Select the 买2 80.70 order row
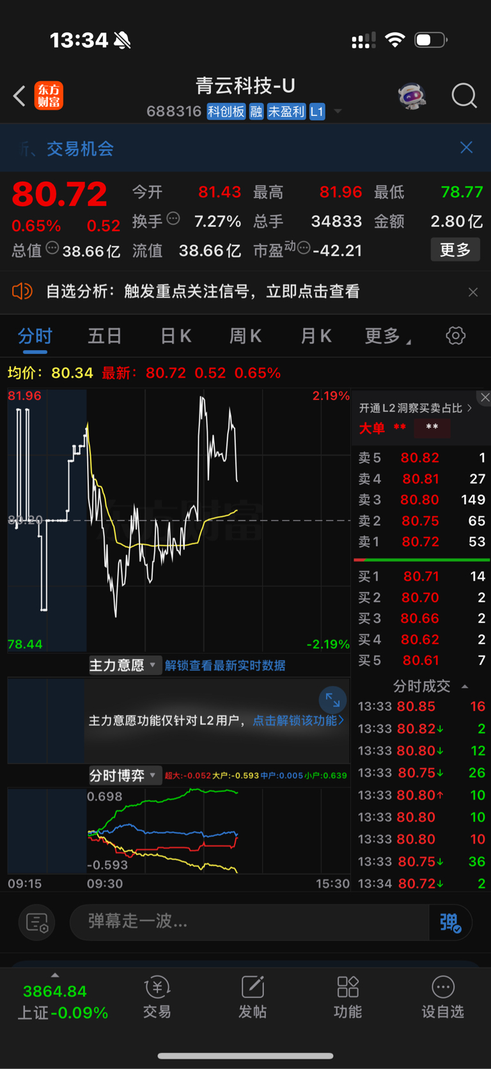 [x=421, y=597]
